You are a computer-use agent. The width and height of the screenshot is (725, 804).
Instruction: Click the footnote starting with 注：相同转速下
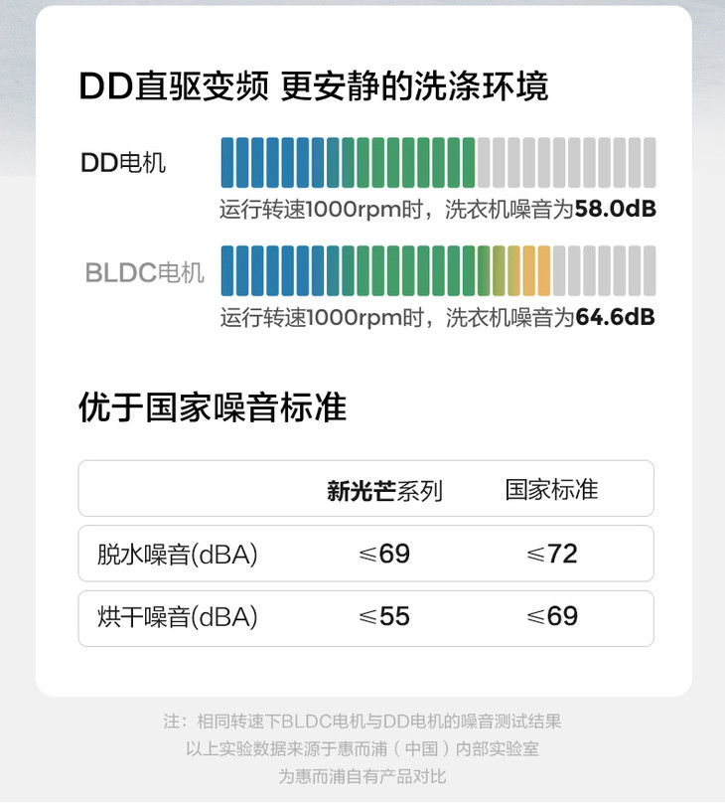click(x=362, y=722)
